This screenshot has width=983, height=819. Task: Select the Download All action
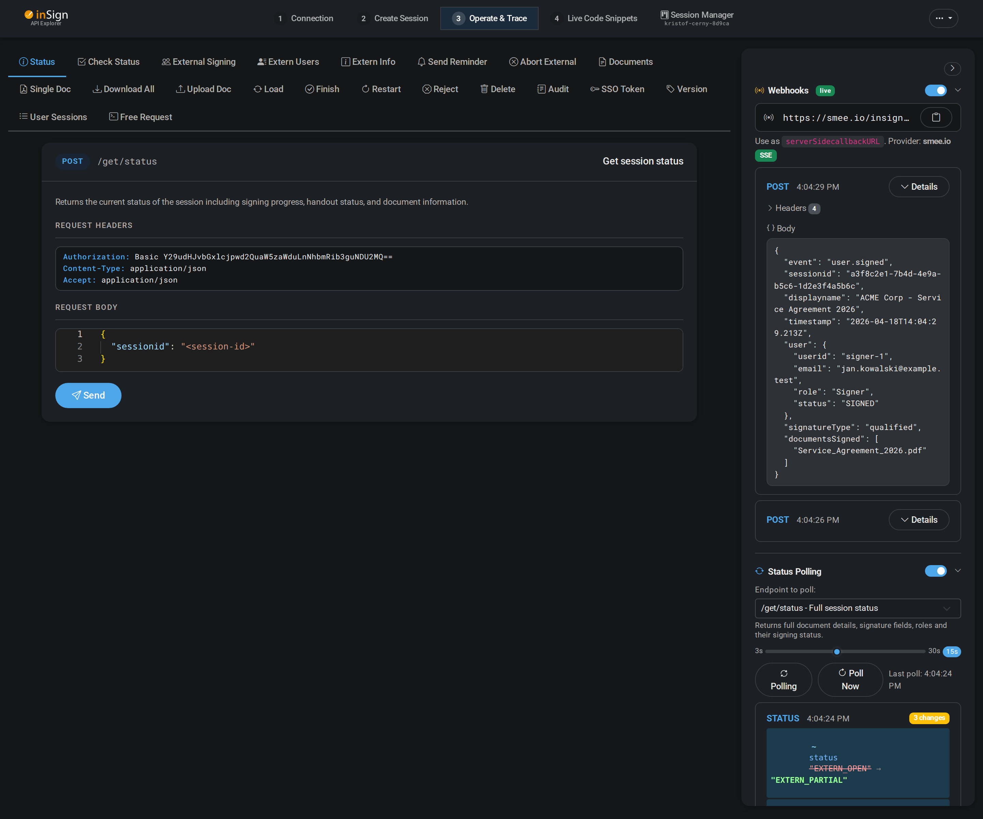(124, 89)
